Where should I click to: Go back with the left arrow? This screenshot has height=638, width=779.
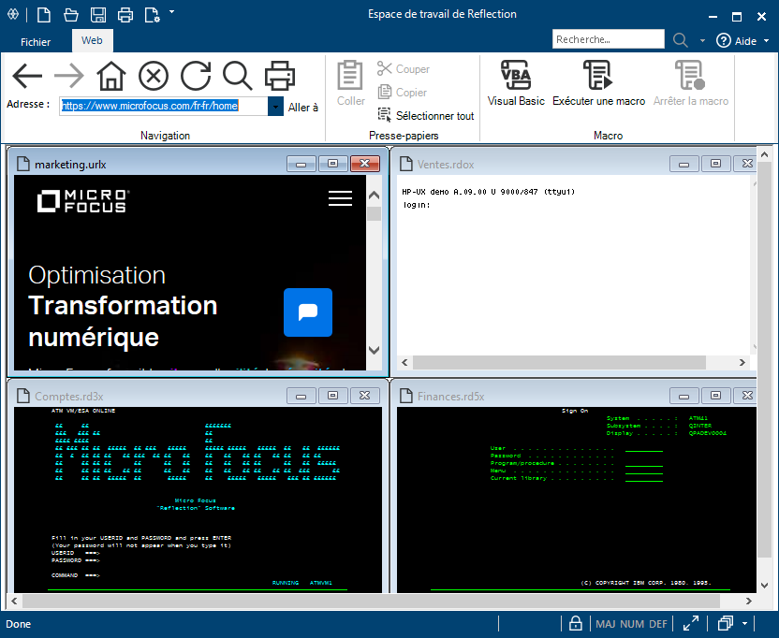point(28,76)
